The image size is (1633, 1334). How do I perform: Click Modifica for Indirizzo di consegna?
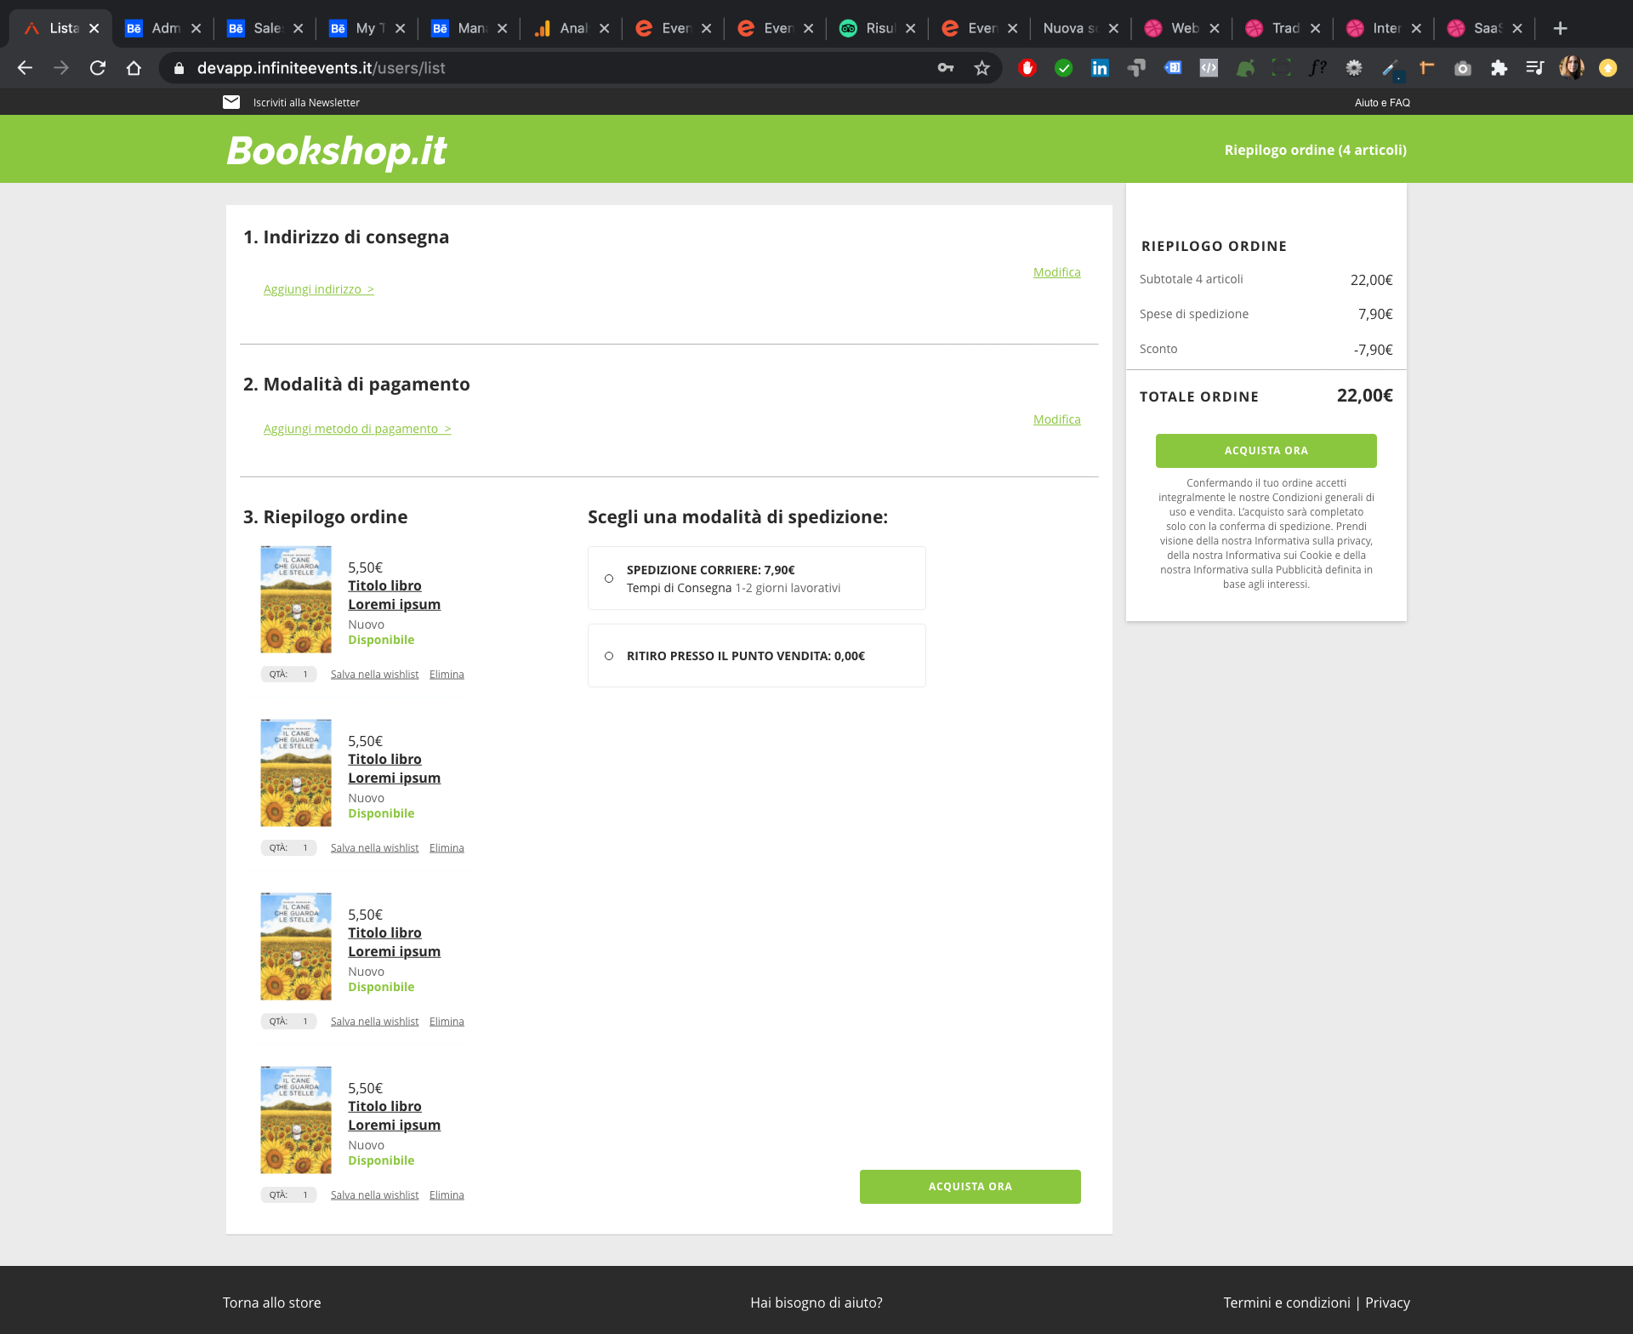[1057, 272]
